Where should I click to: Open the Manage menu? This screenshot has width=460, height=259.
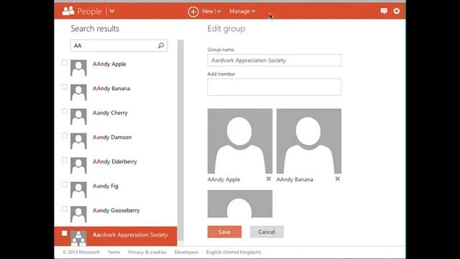[242, 12]
